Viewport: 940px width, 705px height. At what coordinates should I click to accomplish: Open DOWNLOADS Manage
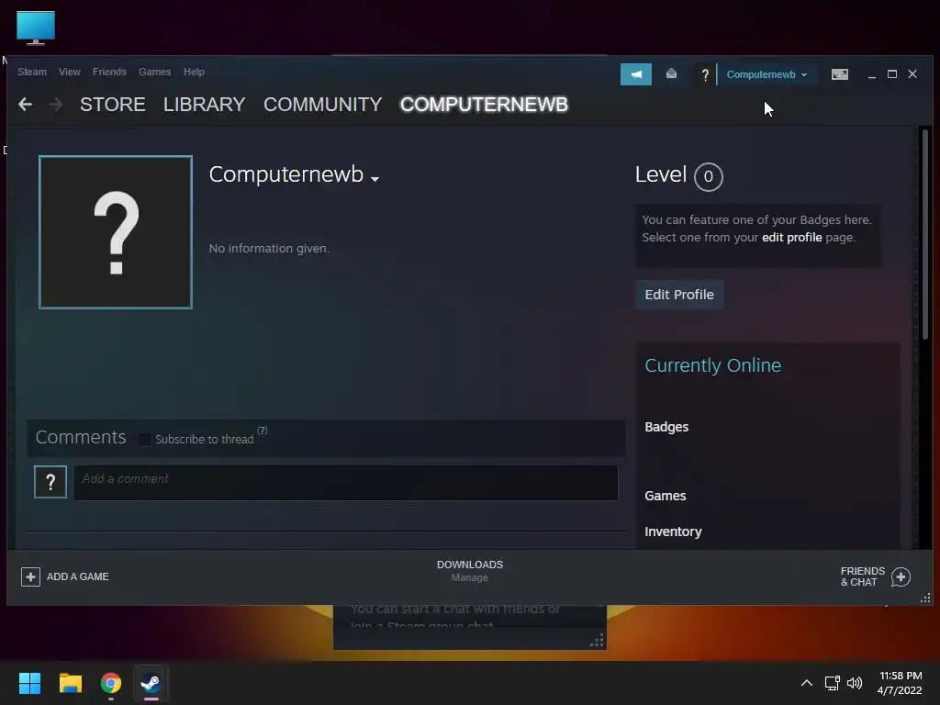(469, 571)
